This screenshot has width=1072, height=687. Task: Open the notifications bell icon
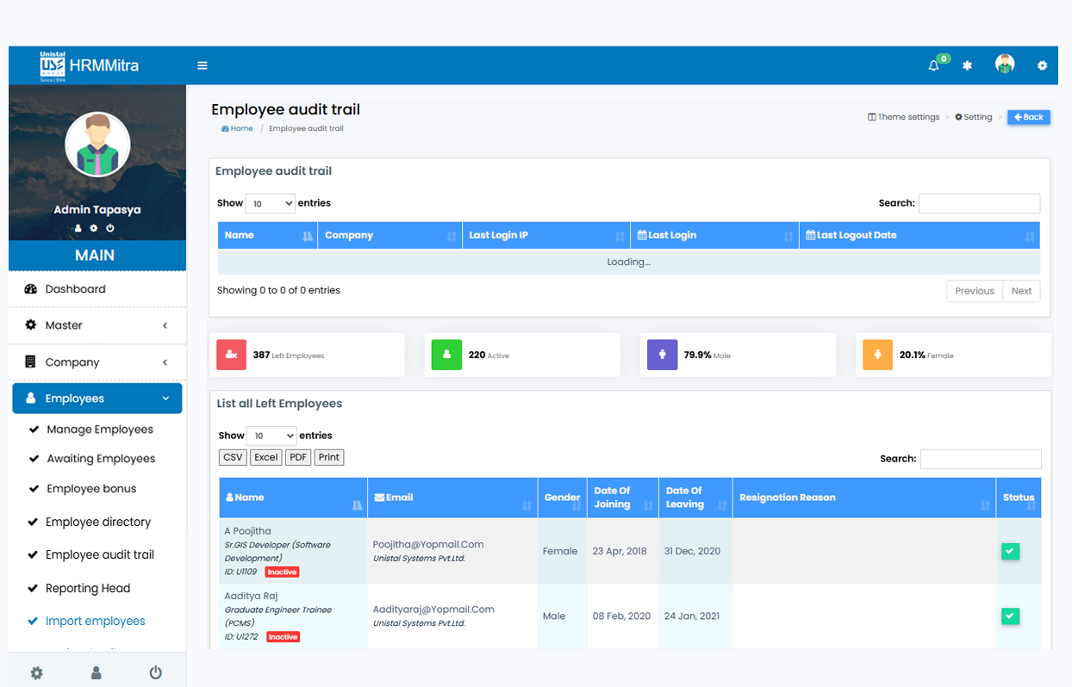coord(934,65)
